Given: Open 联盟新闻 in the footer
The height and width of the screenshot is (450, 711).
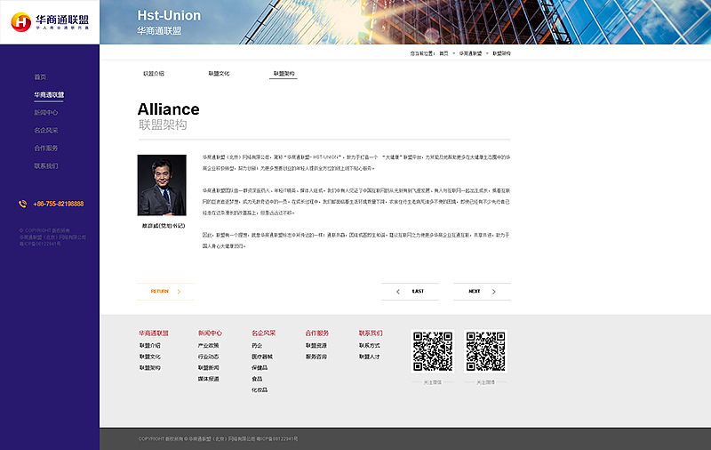Looking at the screenshot, I should pyautogui.click(x=209, y=368).
